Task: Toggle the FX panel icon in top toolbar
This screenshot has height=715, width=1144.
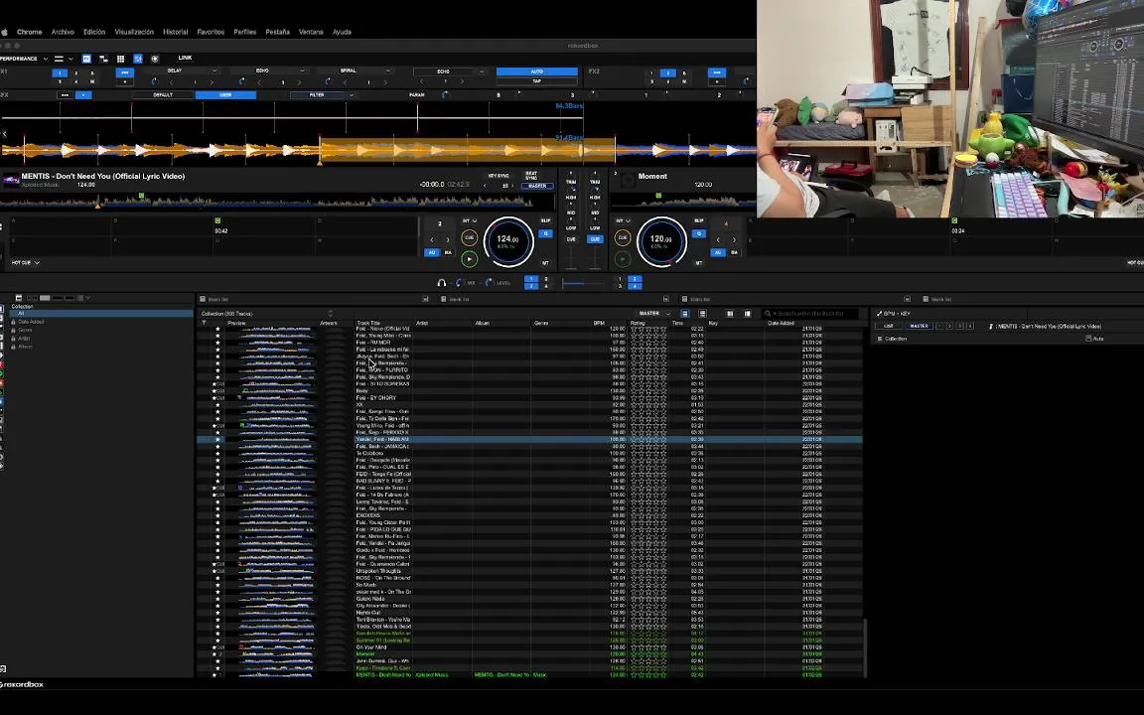Action: (x=86, y=59)
